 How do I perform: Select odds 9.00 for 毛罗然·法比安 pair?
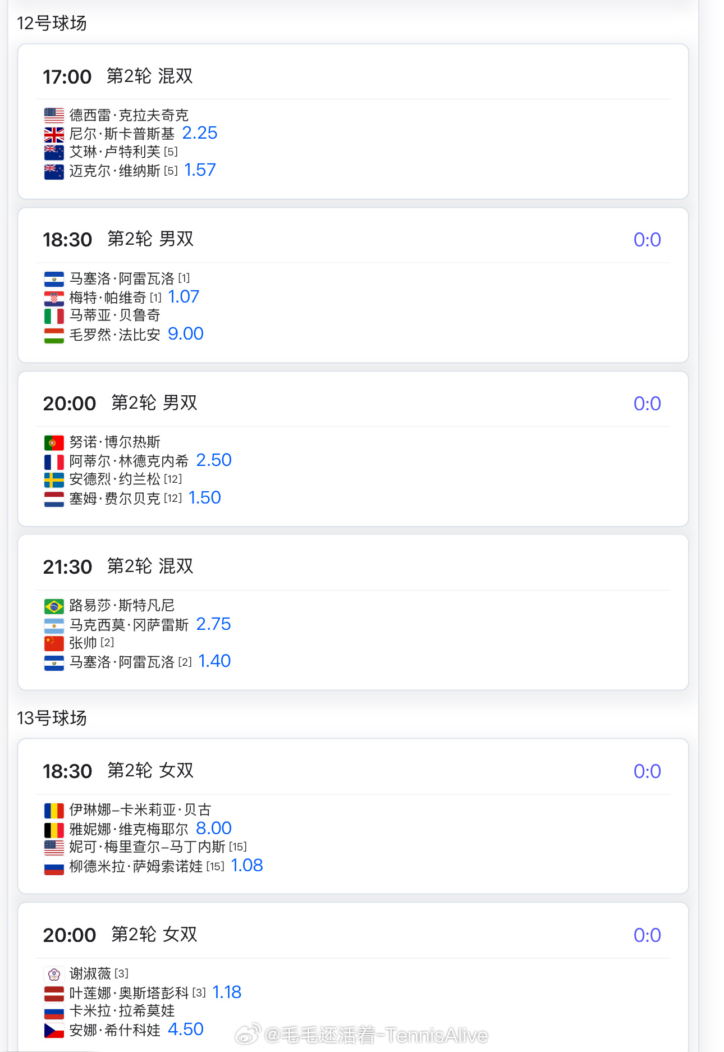click(x=186, y=334)
